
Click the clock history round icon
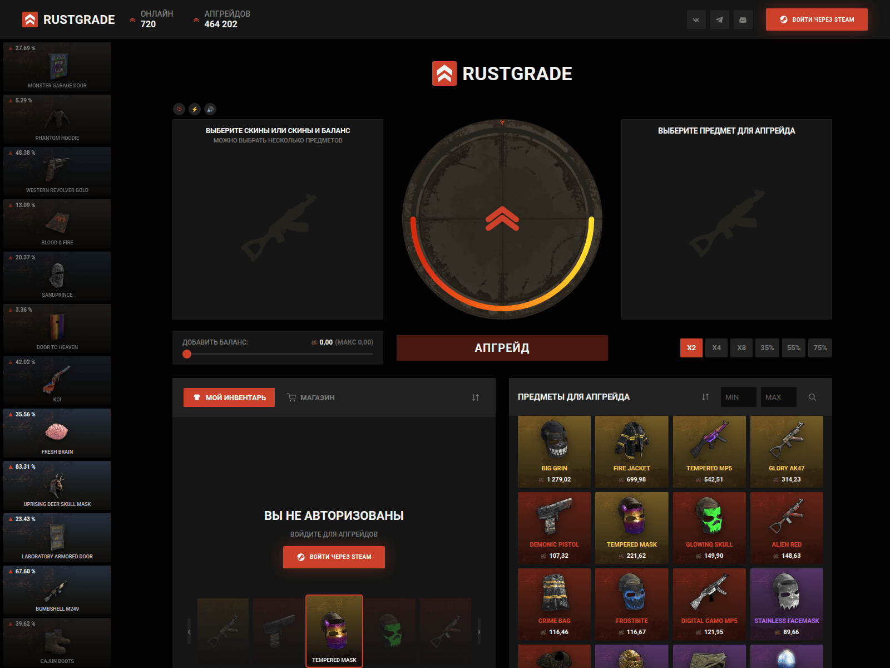pyautogui.click(x=179, y=109)
